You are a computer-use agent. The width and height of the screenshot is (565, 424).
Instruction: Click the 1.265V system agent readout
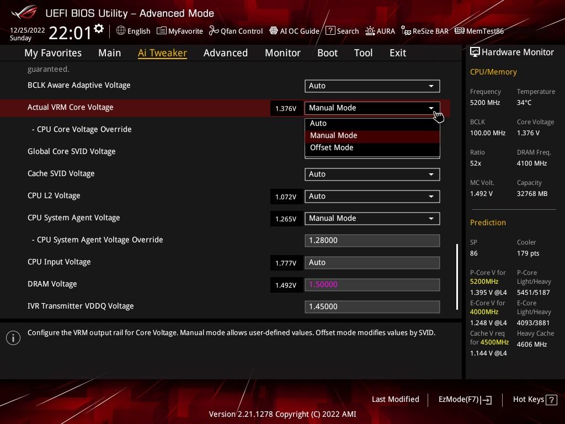286,219
